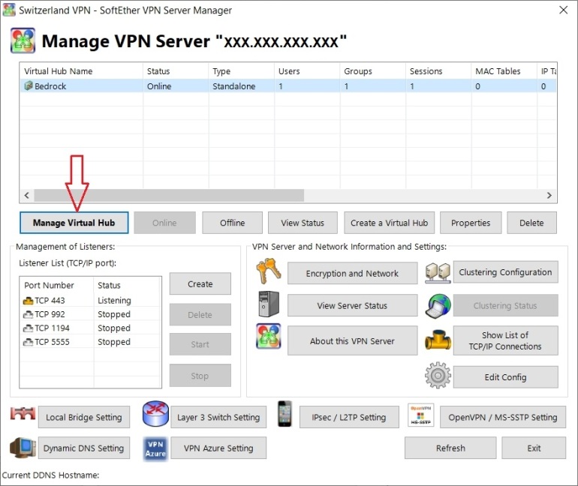The height and width of the screenshot is (486, 578).
Task: Click the keys icon beside Encryption and Network
Action: pos(268,272)
